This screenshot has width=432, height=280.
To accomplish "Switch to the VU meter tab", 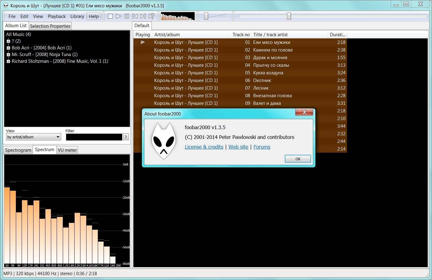I will 67,150.
